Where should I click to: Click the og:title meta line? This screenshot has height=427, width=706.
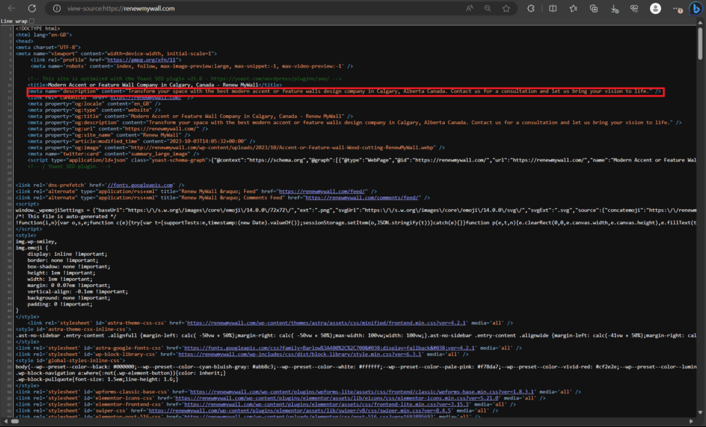[x=190, y=116]
